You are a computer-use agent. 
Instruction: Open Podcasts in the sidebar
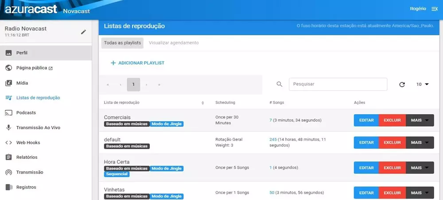(26, 113)
